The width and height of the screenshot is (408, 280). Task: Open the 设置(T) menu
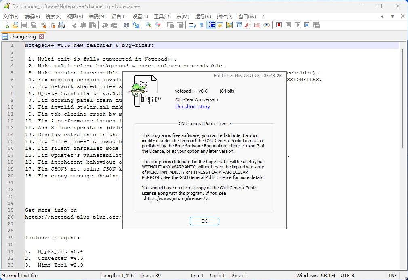click(140, 17)
